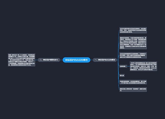The image size is (165, 119).
Task: Select the branch 二、商标保护期限有多久
Action: click(x=49, y=60)
